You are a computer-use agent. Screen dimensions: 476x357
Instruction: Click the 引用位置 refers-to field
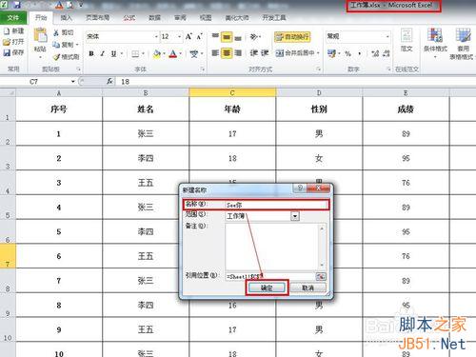270,276
